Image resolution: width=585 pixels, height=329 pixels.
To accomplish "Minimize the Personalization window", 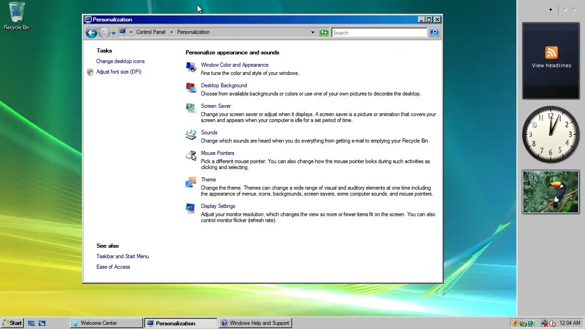I will [x=421, y=19].
